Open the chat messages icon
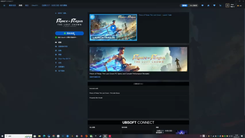Image resolution: width=245 pixels, height=138 pixels. 202,6
